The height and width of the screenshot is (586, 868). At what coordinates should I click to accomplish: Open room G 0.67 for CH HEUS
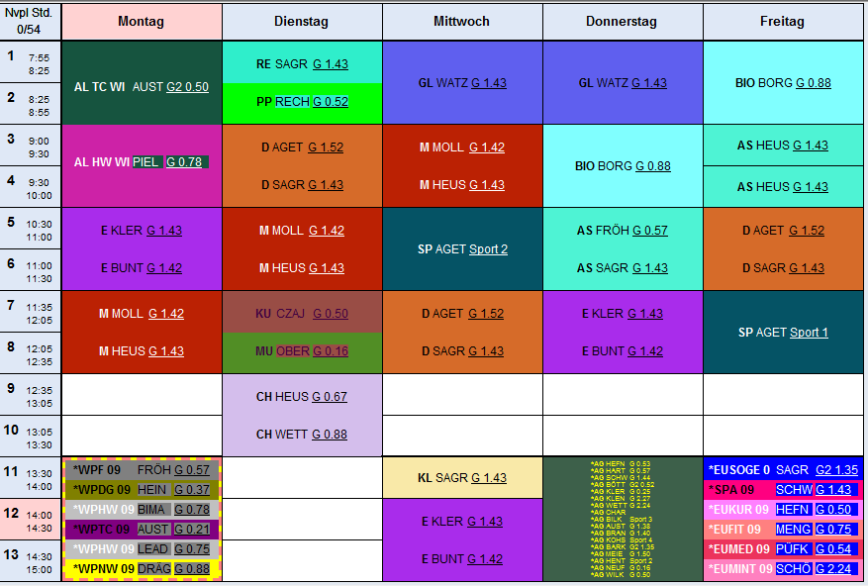tap(330, 397)
